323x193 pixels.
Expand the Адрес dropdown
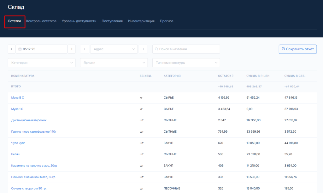coord(114,49)
